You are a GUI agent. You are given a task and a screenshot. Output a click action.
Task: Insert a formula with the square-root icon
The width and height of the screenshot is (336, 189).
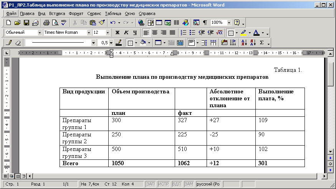tap(219, 33)
